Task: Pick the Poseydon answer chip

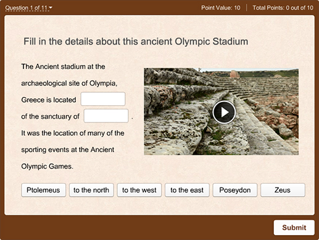Action: [x=235, y=190]
